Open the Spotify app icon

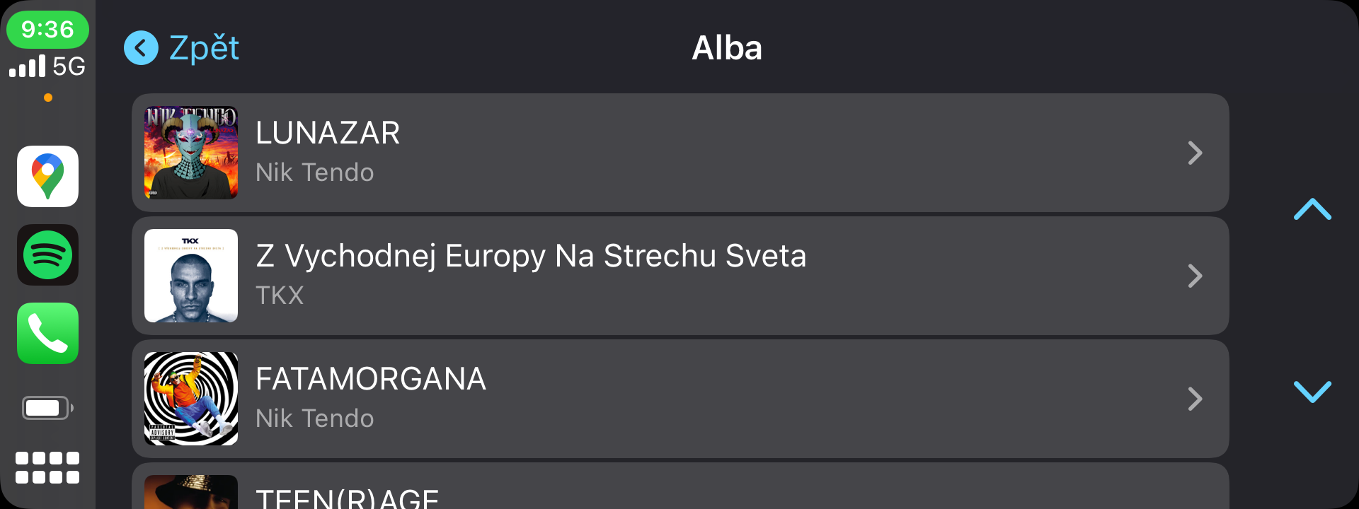click(47, 255)
